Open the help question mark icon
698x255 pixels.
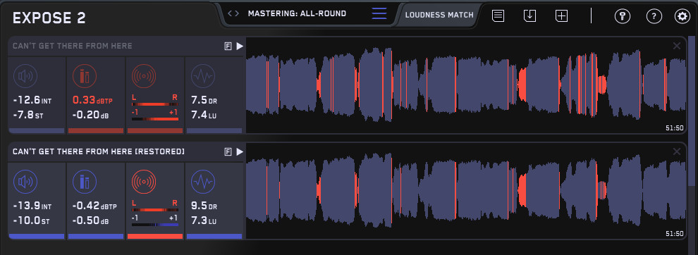tap(654, 16)
